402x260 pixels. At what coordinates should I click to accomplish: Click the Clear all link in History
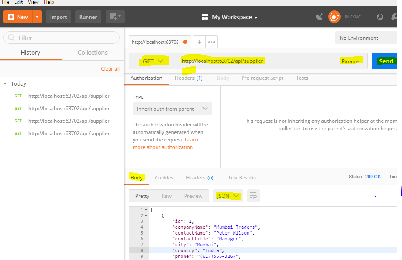point(110,68)
